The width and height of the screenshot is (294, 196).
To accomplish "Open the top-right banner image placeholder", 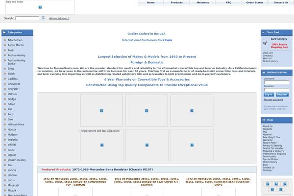I will (192, 110).
